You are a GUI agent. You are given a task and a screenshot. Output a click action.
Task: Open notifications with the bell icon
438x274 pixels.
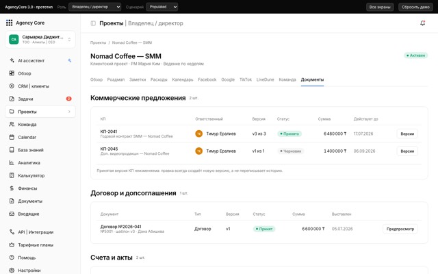point(423,23)
